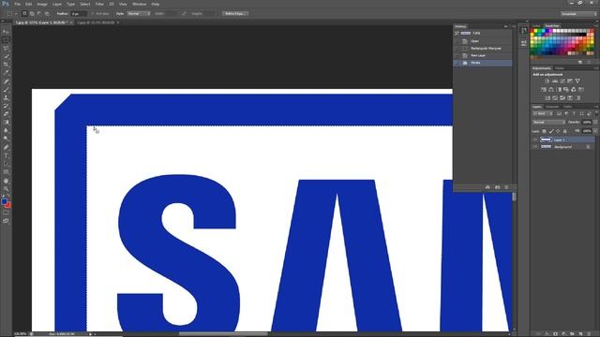Image resolution: width=600 pixels, height=337 pixels.
Task: Click Subtract from selection mode icon
Action: (39, 13)
